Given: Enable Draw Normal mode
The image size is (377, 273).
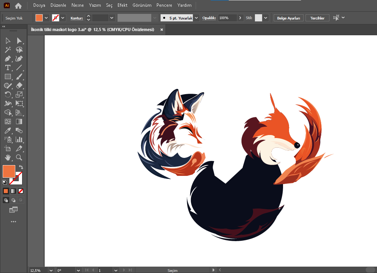Looking at the screenshot, I should (6, 200).
